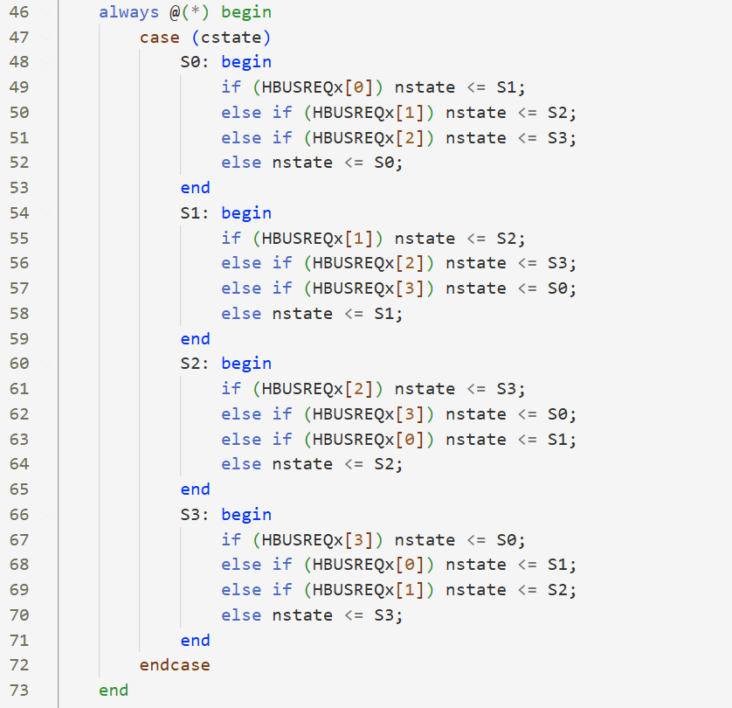Click 'S3;' at end of line 51
This screenshot has width=732, height=708.
coord(562,138)
